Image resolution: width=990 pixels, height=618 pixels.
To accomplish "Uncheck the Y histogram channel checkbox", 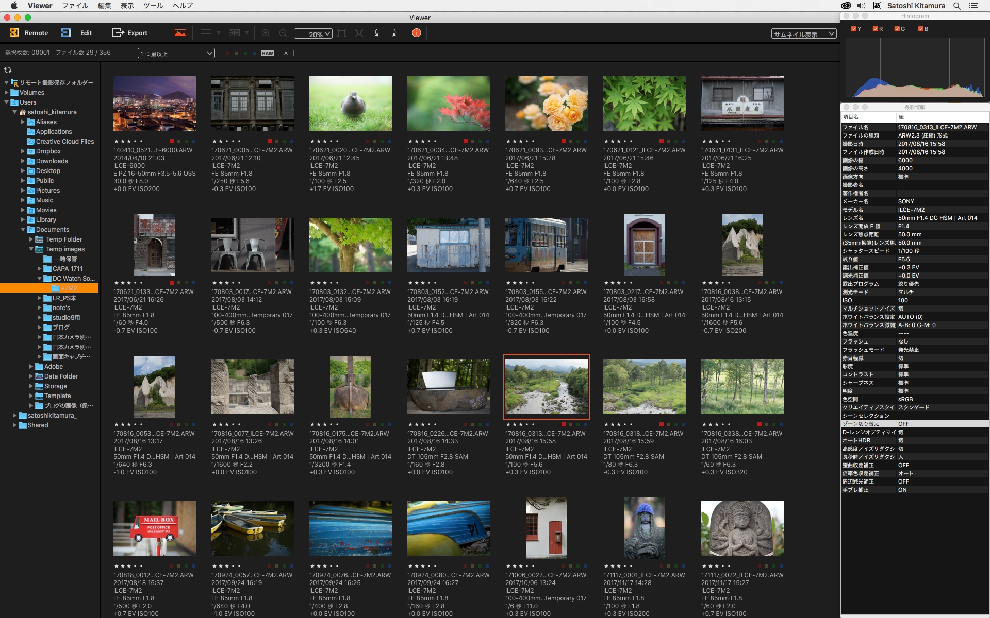I will pyautogui.click(x=854, y=29).
